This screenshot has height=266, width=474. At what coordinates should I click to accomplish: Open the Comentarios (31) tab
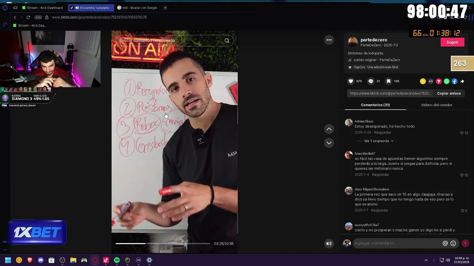point(375,105)
